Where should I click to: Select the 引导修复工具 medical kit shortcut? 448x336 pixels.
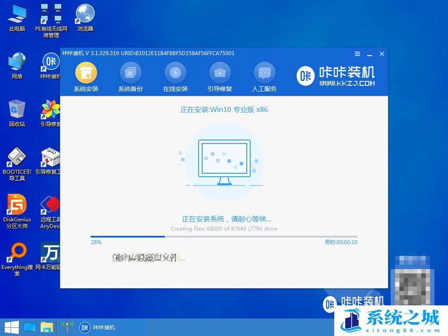(x=49, y=161)
